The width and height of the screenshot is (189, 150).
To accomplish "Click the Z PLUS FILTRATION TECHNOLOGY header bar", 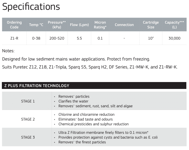I will point(94,85).
